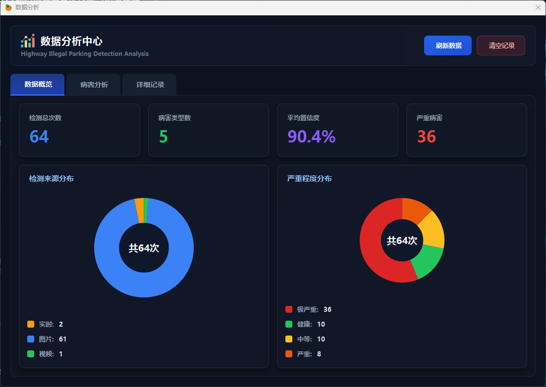Click the 清空记录 button
The width and height of the screenshot is (546, 387).
click(x=500, y=46)
